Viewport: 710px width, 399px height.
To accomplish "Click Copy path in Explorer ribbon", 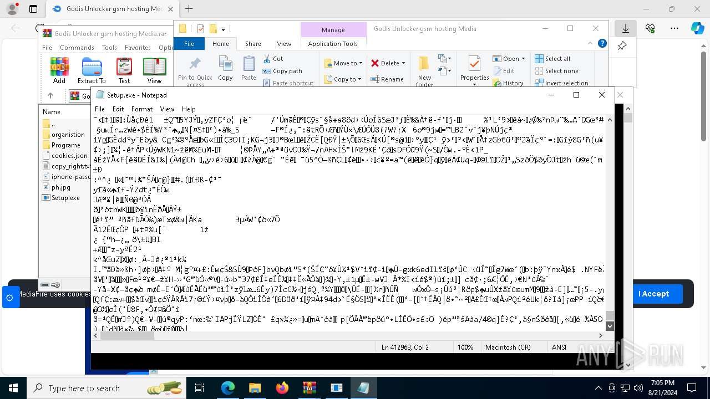I will 282,71.
